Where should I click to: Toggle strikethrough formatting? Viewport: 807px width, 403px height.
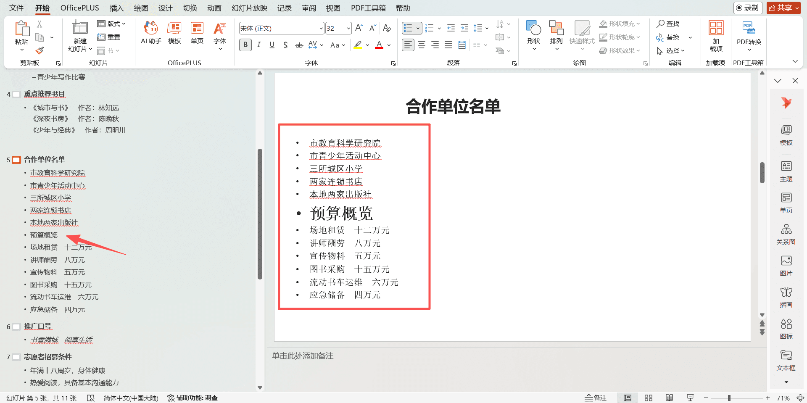pos(299,45)
